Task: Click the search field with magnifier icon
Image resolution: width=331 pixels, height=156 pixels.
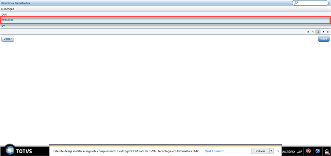Action: click(x=310, y=3)
